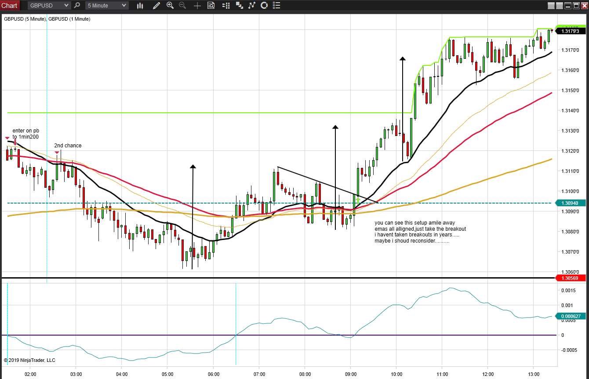589x379 pixels.
Task: Click the 1.3110'0 price axis label
Action: coord(571,171)
